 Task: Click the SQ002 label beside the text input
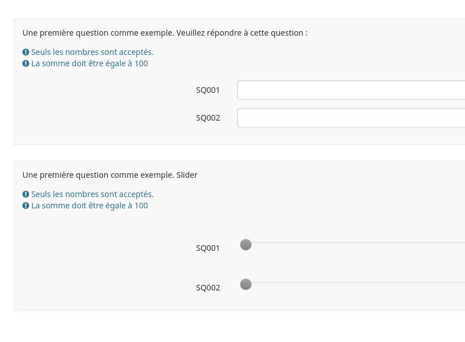coord(208,118)
